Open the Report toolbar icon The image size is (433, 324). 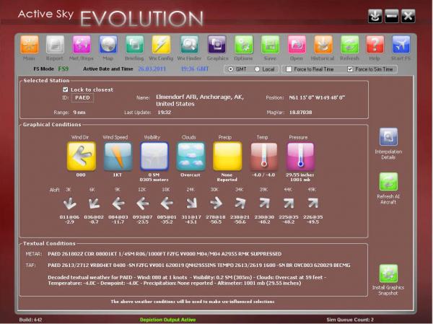[55, 45]
